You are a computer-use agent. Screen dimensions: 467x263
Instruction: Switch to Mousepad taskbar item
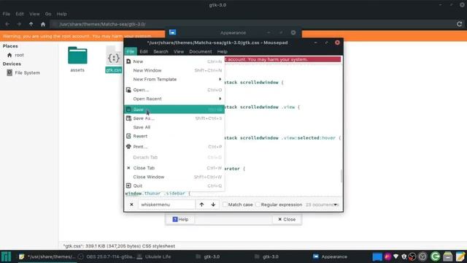(47, 256)
